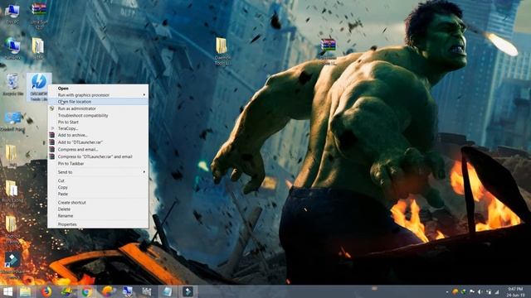Select Create shortcut
This screenshot has width=531, height=298.
tap(98, 202)
